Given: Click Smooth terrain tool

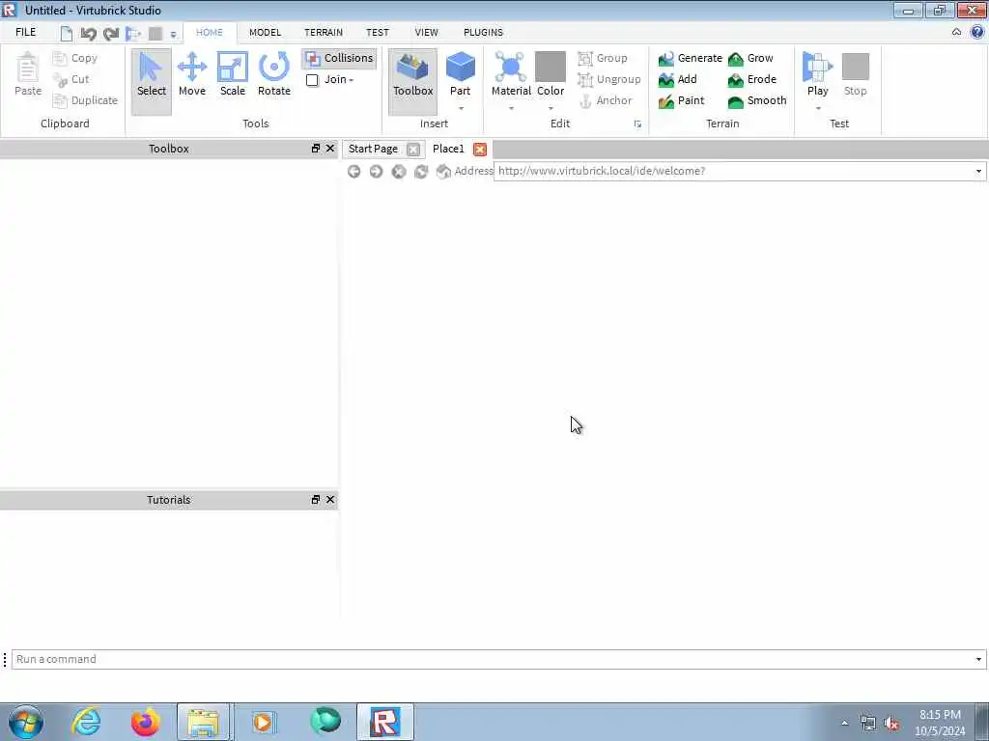Looking at the screenshot, I should tap(757, 100).
